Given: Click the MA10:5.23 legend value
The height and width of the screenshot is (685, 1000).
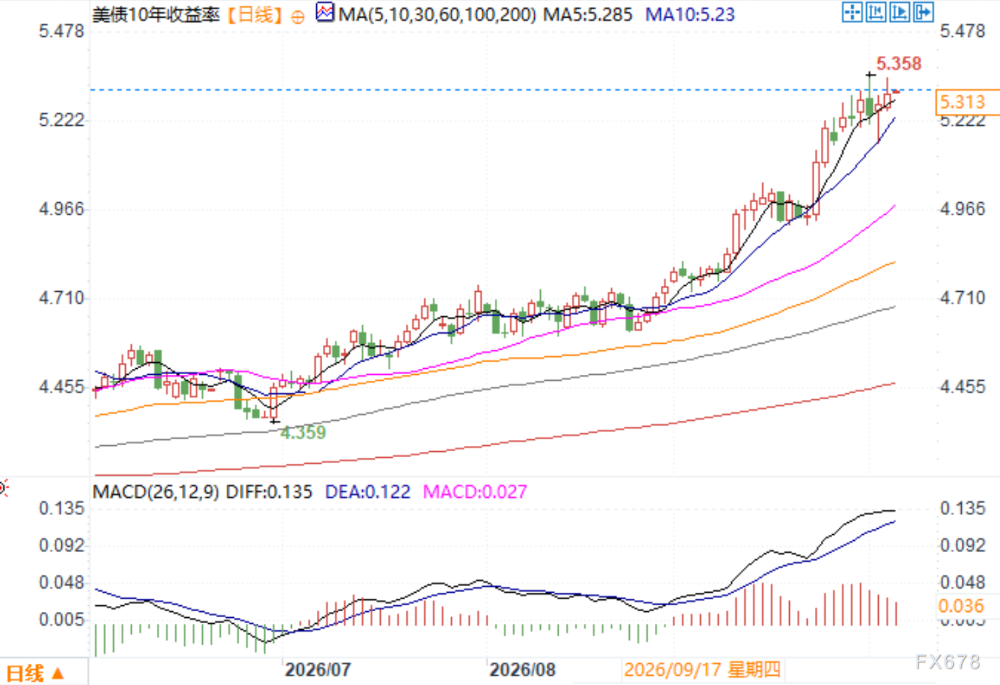Looking at the screenshot, I should pyautogui.click(x=690, y=14).
